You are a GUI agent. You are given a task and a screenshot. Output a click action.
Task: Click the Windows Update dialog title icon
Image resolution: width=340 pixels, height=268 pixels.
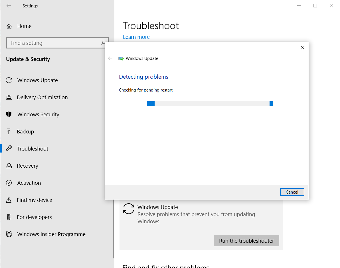(x=121, y=58)
